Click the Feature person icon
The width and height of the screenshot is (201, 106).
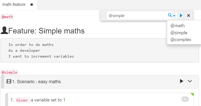4,30
